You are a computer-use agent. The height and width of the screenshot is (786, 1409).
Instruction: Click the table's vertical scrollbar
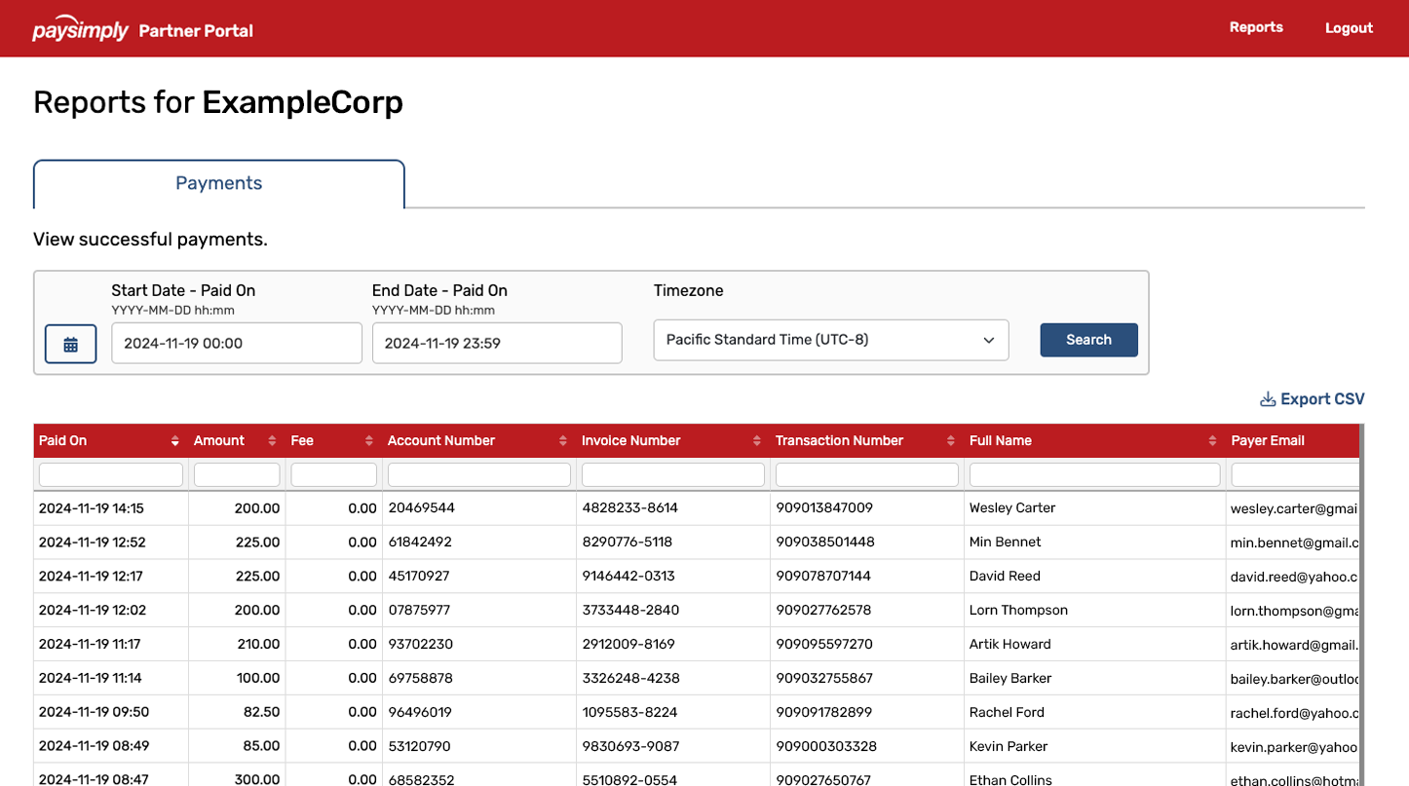[x=1362, y=604]
